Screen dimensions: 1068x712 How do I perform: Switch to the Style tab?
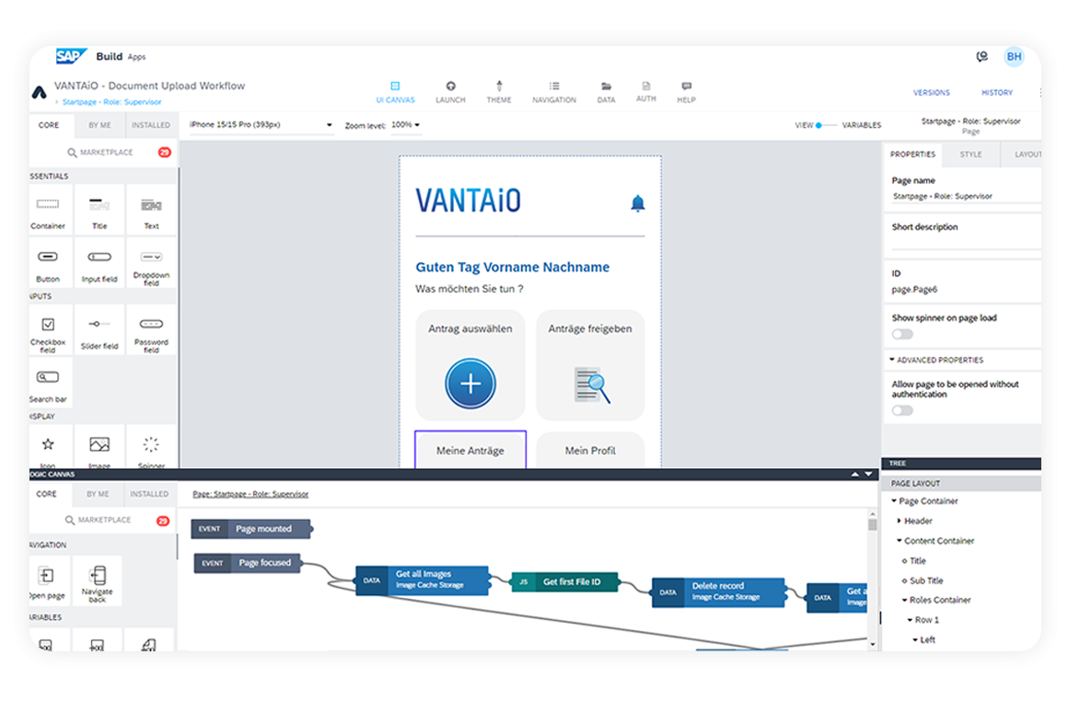(970, 155)
